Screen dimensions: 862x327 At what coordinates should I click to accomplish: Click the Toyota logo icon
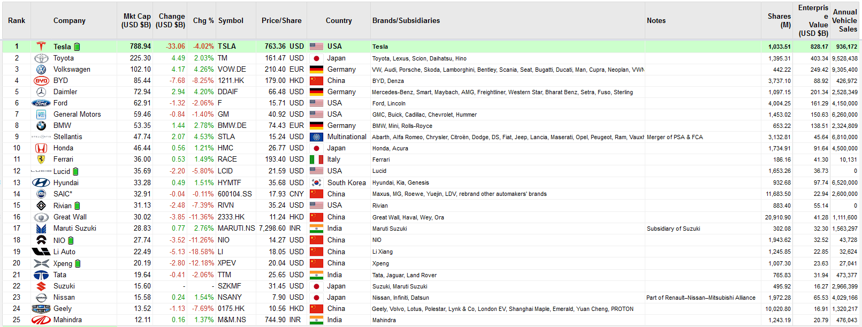41,58
